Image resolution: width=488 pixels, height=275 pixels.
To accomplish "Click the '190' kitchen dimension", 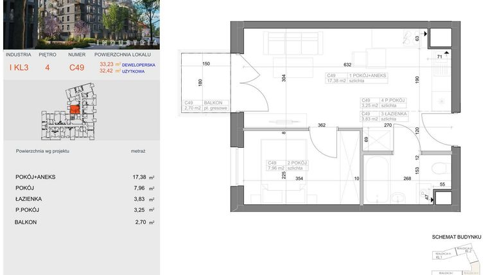I will point(417,80).
